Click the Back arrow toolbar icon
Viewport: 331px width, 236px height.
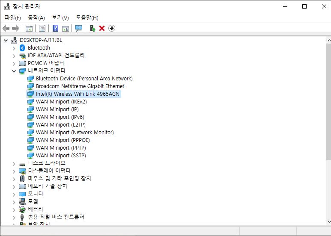coord(6,28)
